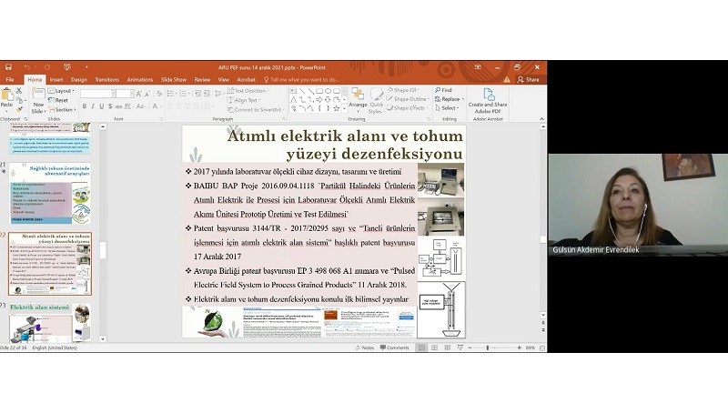Apply numbered list formatting
Image resolution: width=728 pixels, height=413 pixels.
[185, 94]
